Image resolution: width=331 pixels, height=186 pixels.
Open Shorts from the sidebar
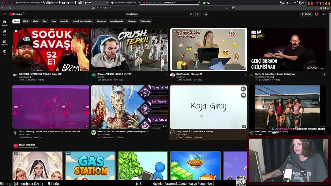pos(5,33)
